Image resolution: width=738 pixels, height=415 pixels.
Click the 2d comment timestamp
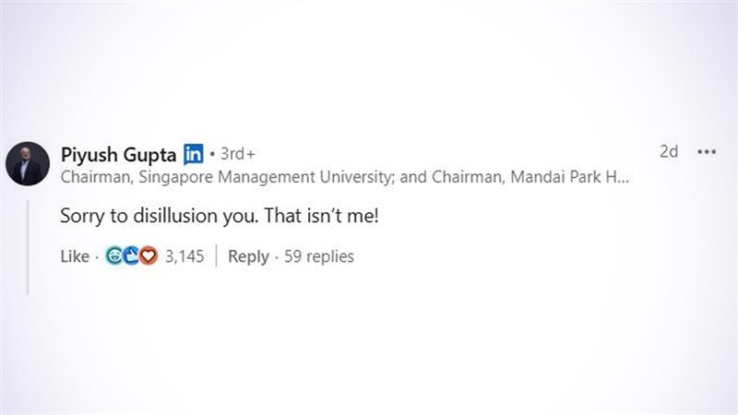point(669,152)
